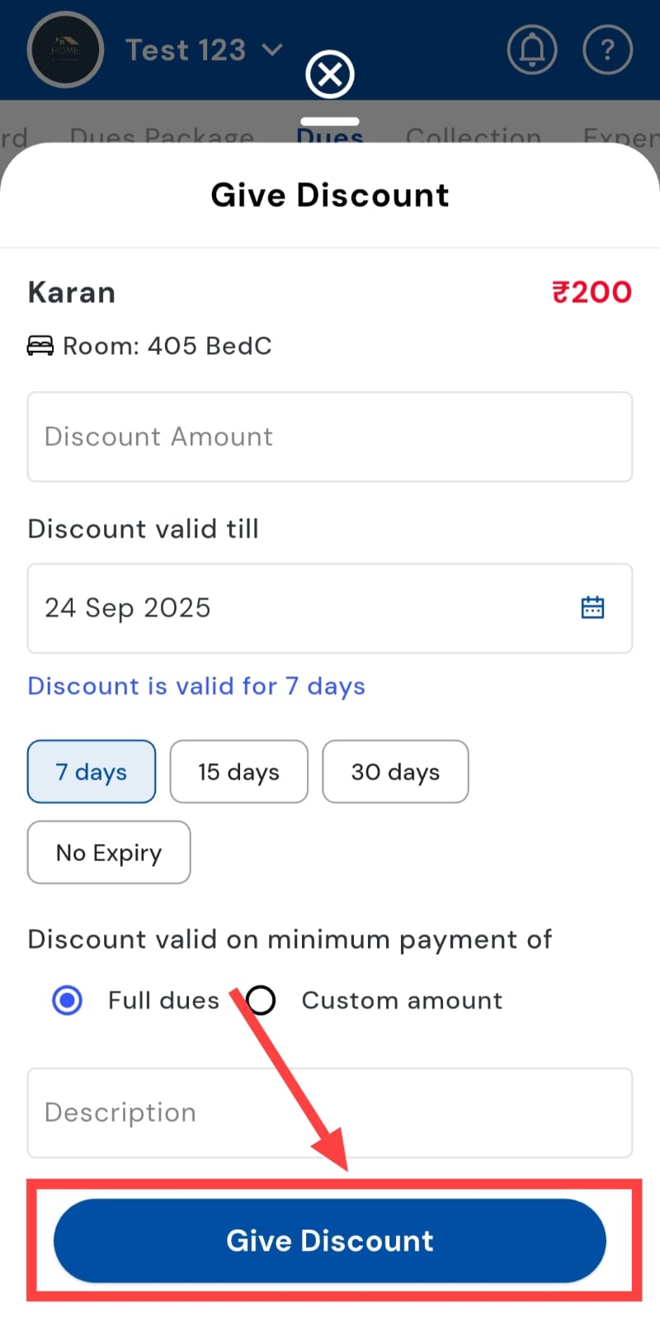
Task: Select the No Expiry option
Action: coord(109,852)
